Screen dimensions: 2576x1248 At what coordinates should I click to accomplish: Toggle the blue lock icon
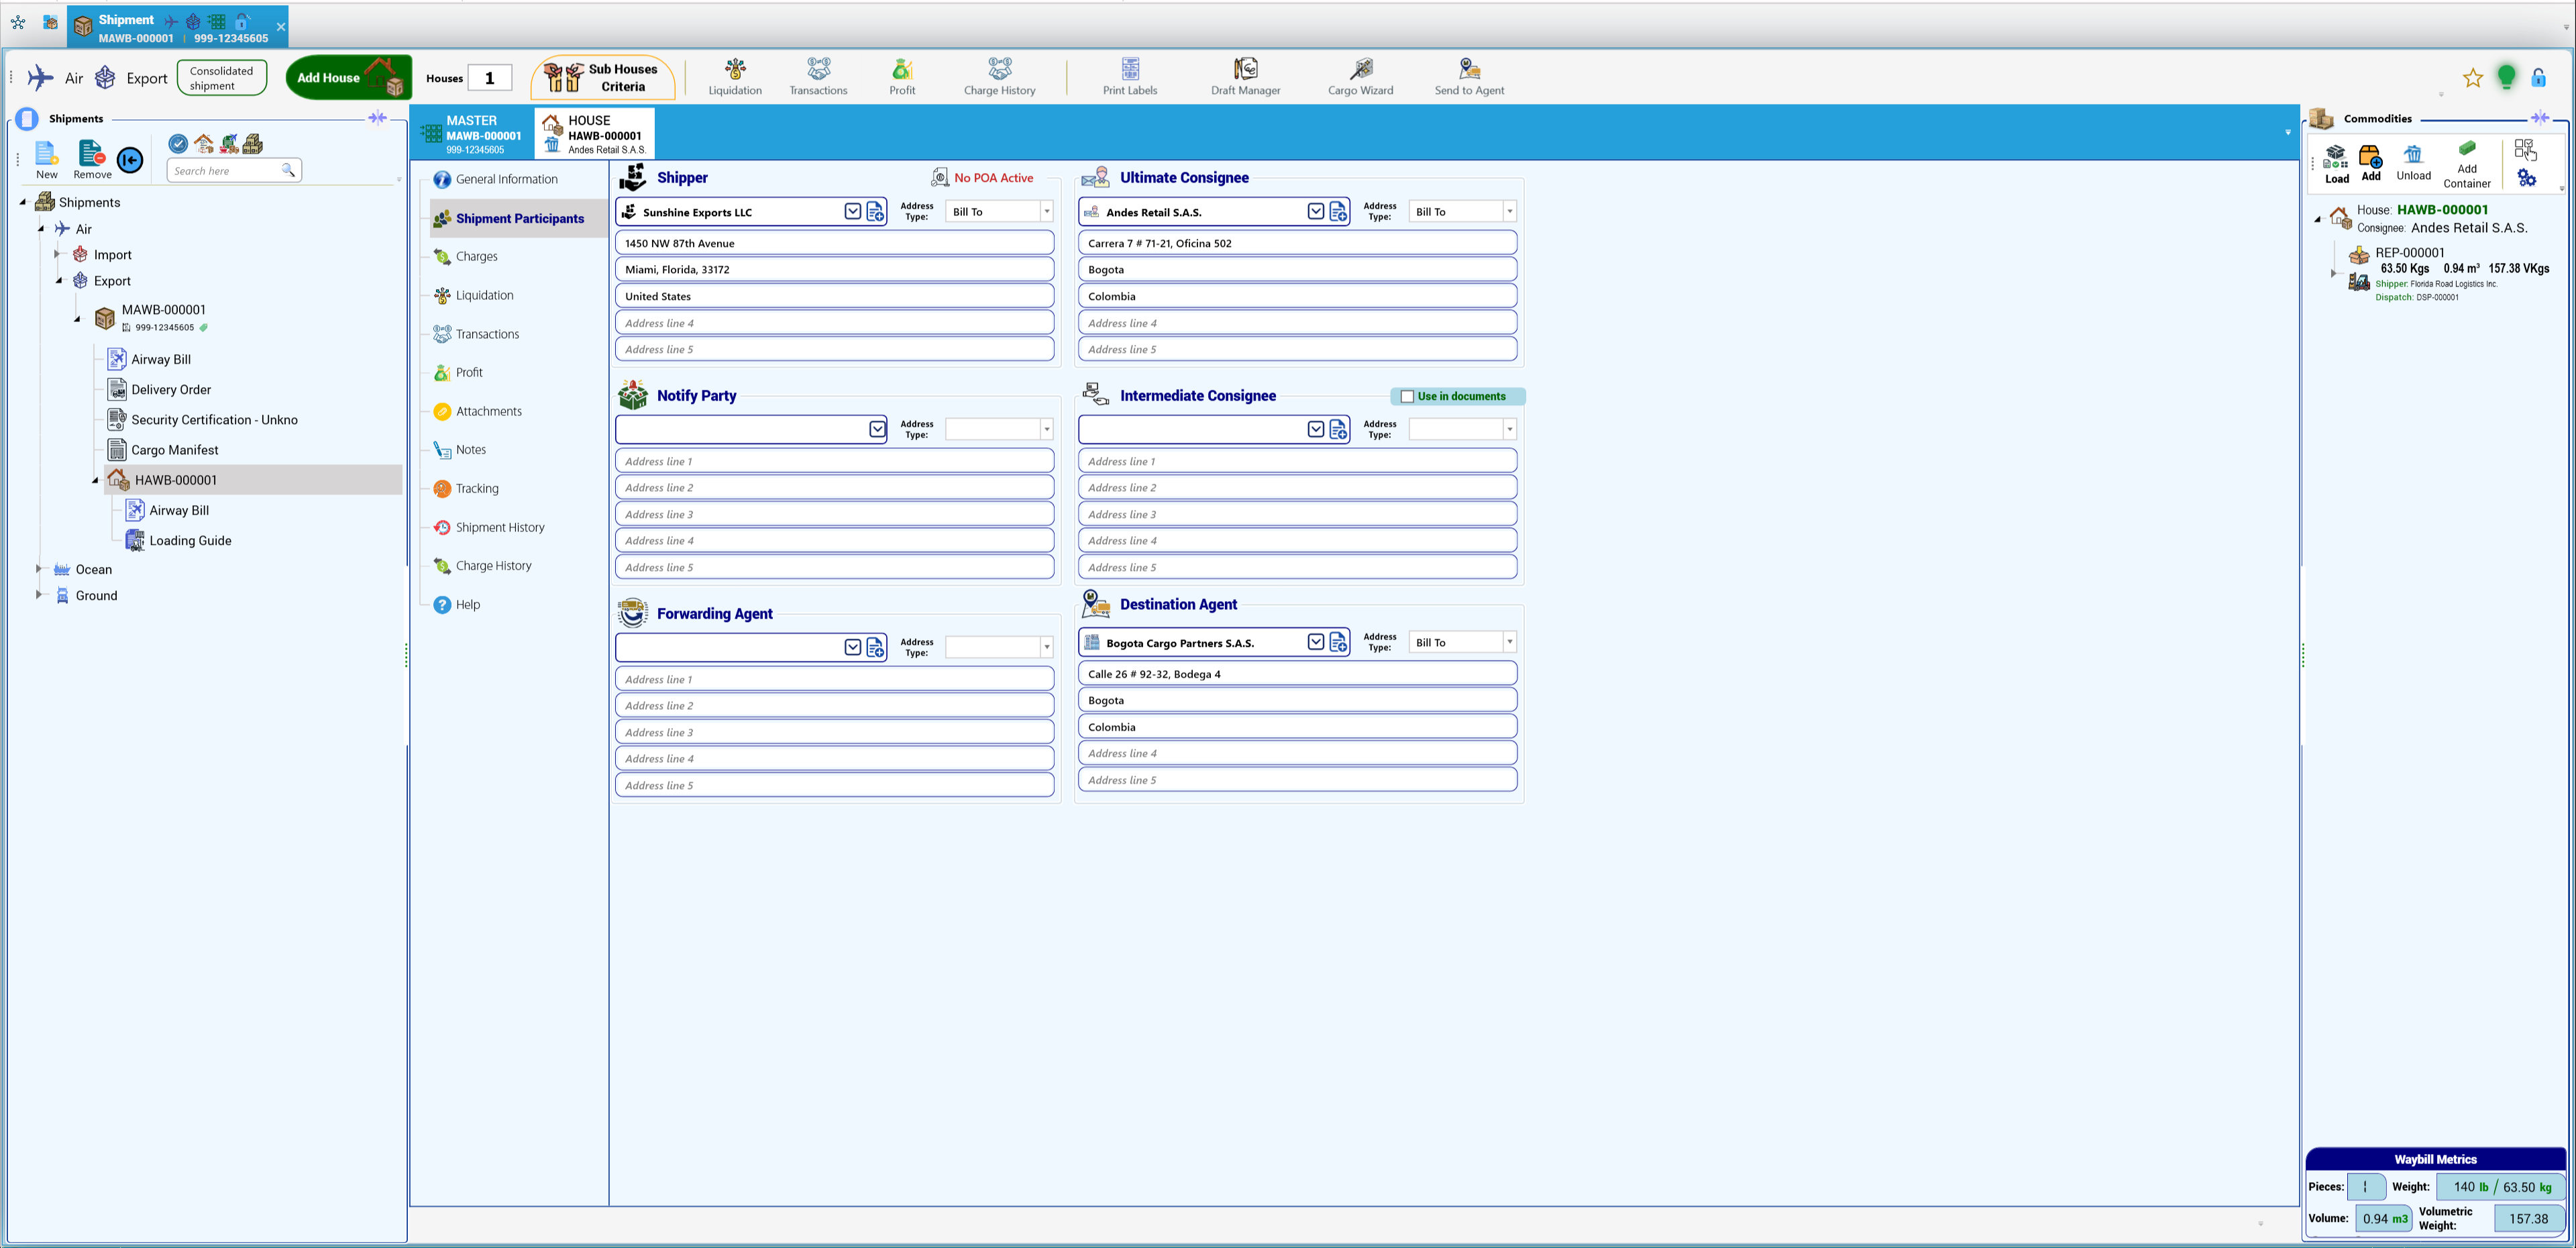coord(2538,78)
